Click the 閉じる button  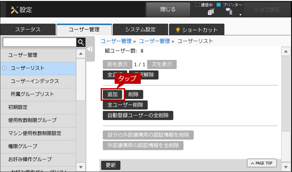point(168,10)
